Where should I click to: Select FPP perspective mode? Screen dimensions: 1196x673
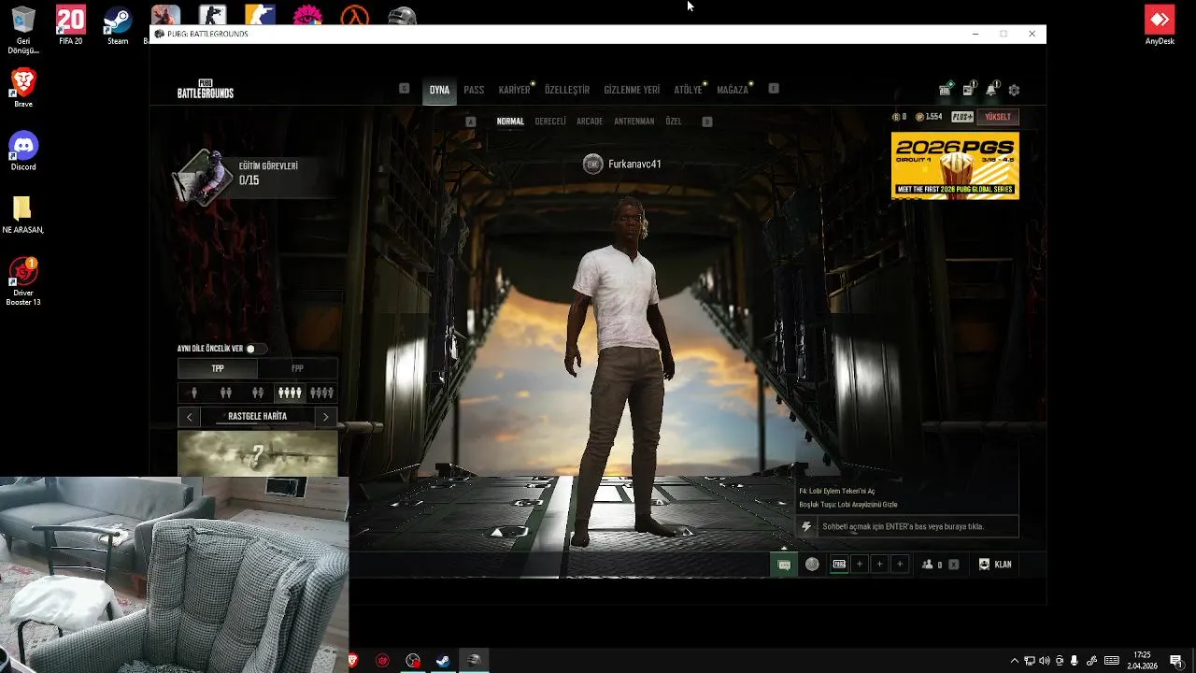pos(297,368)
